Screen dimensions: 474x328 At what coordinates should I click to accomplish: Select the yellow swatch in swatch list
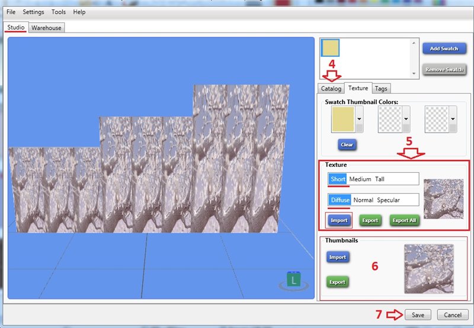330,49
